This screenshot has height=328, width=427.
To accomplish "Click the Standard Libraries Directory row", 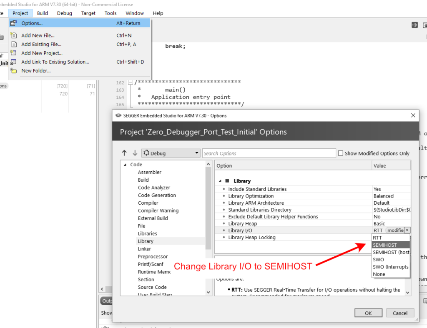I will (312, 210).
